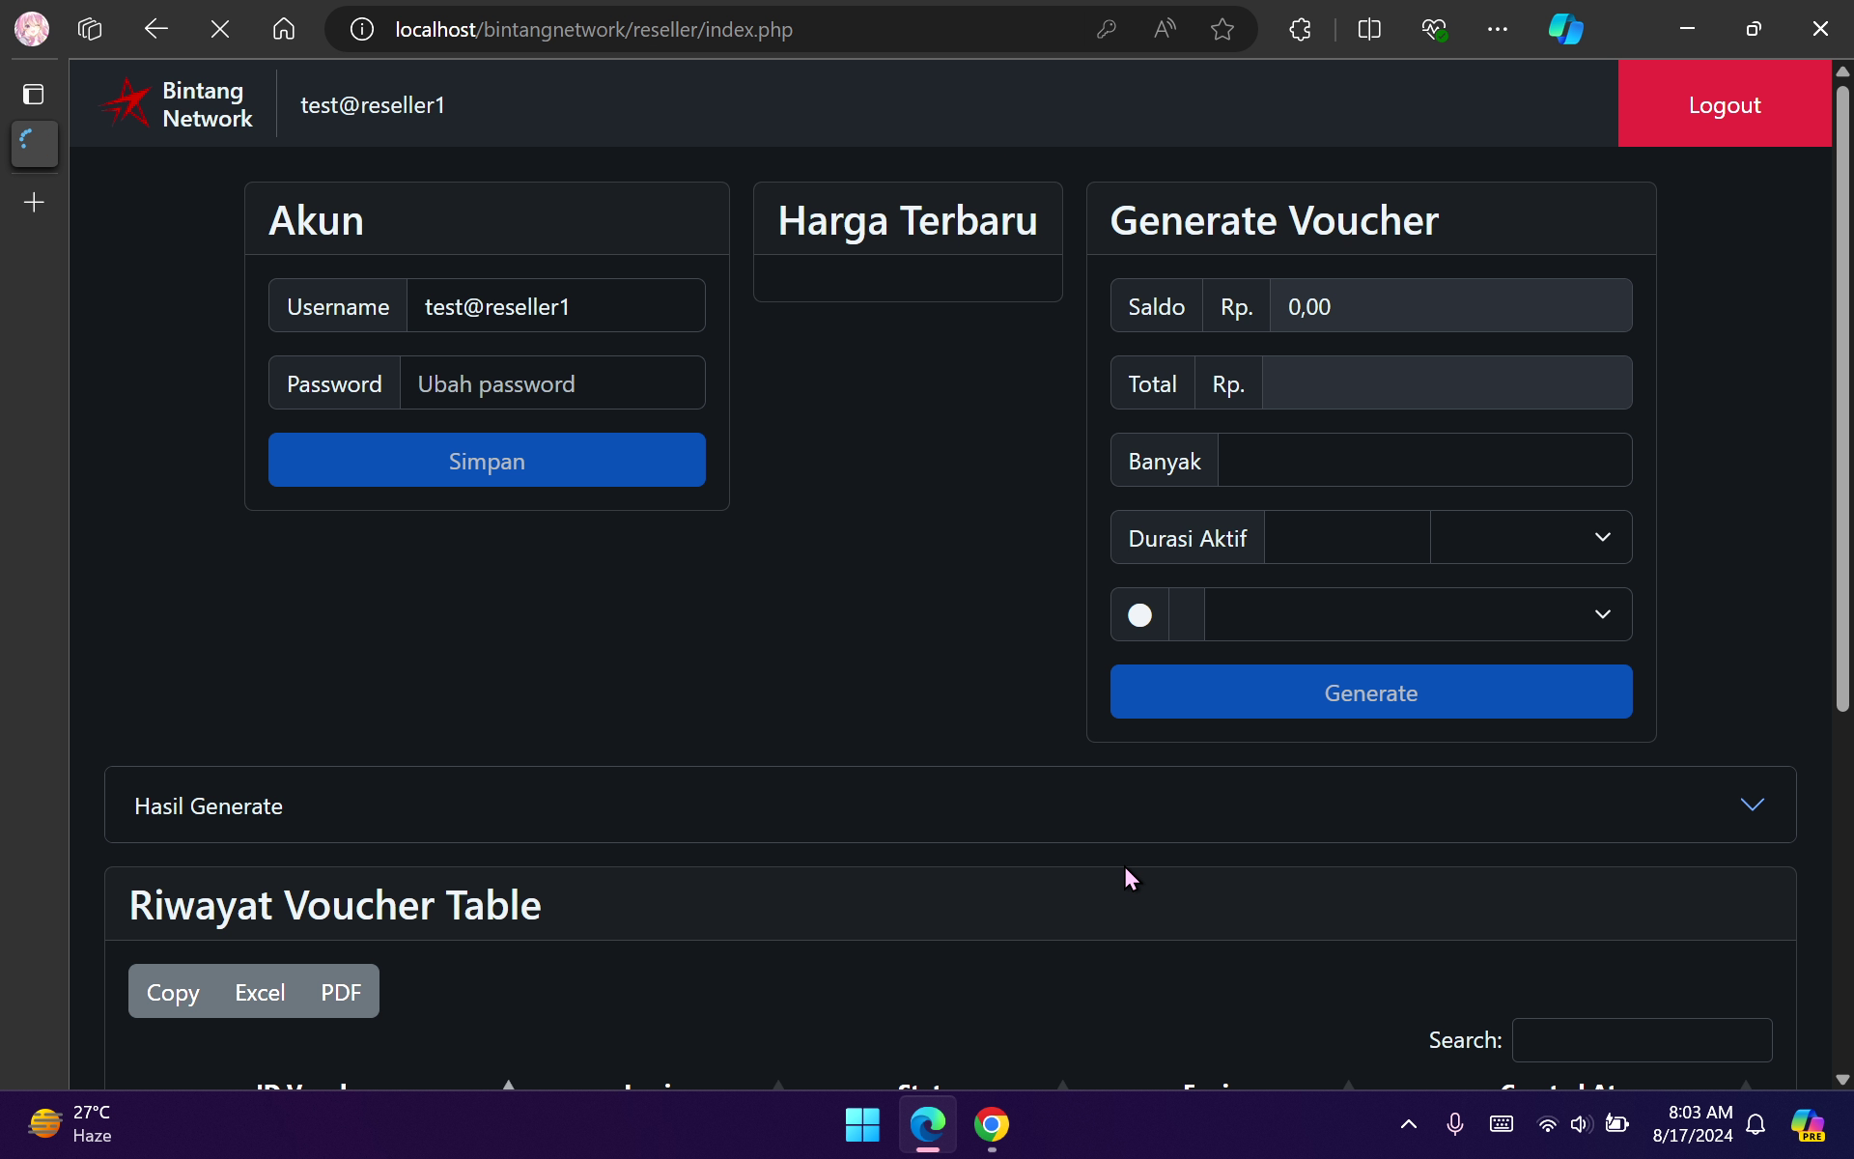Viewport: 1854px width, 1159px height.
Task: Open the weather widget in taskbar
Action: pos(70,1124)
